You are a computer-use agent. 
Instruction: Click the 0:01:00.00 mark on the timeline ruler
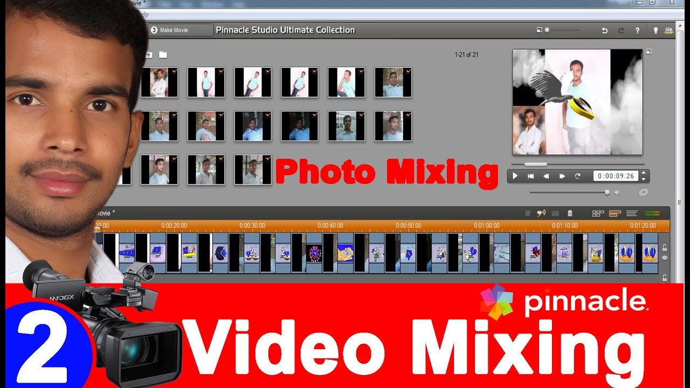[x=486, y=226]
